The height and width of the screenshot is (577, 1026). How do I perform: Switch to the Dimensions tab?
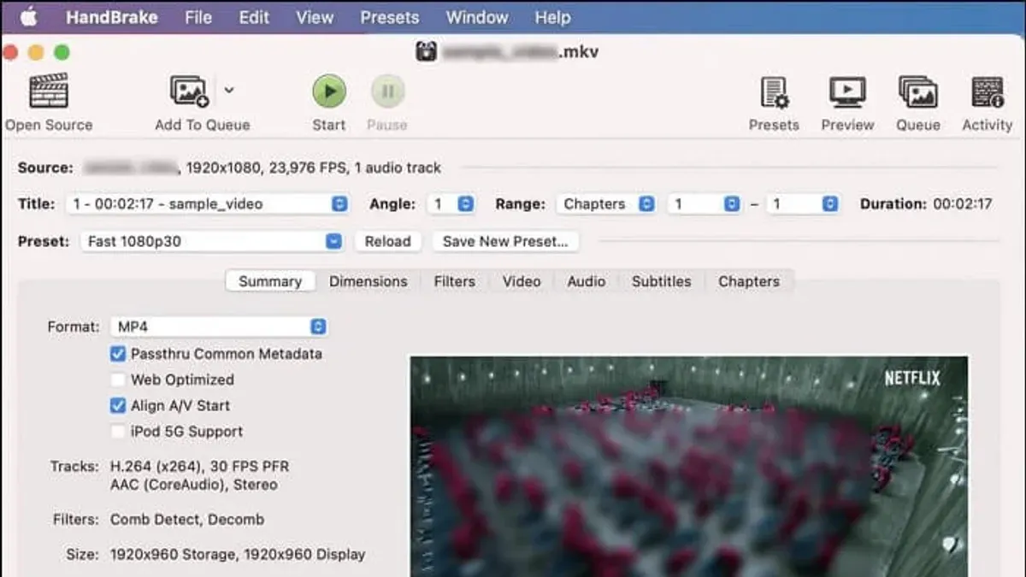click(369, 281)
